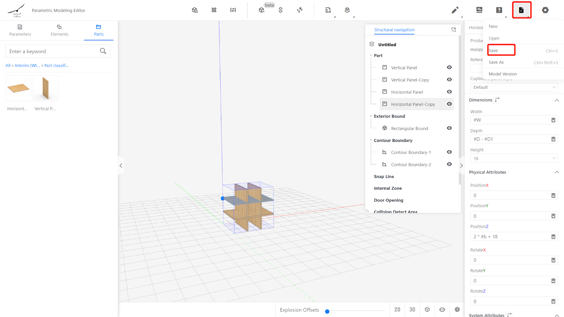Image resolution: width=564 pixels, height=317 pixels.
Task: Switch to the Parameters tab
Action: 20,30
